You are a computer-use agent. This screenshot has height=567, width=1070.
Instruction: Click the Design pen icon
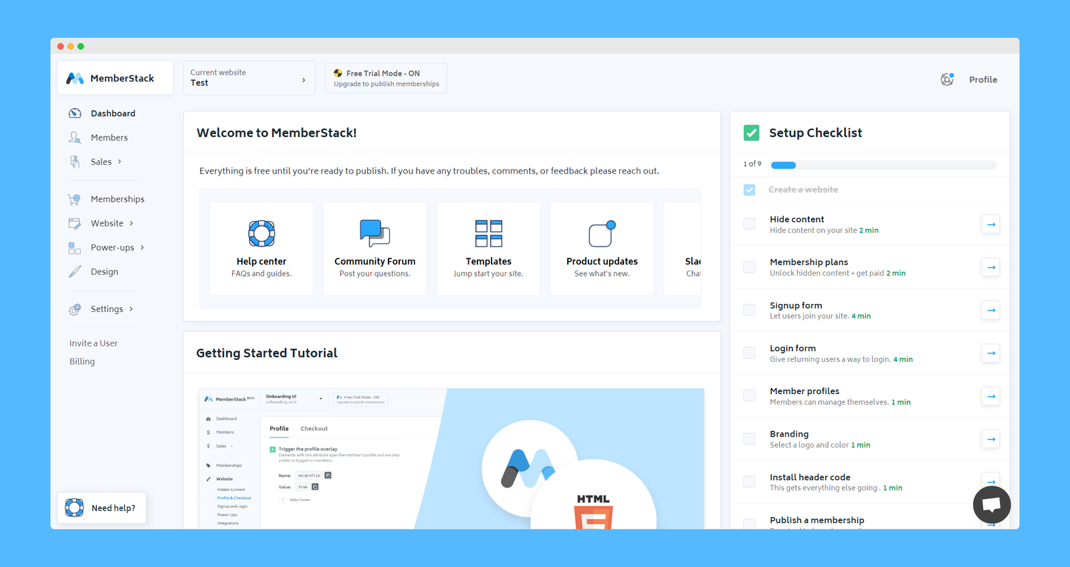tap(75, 272)
